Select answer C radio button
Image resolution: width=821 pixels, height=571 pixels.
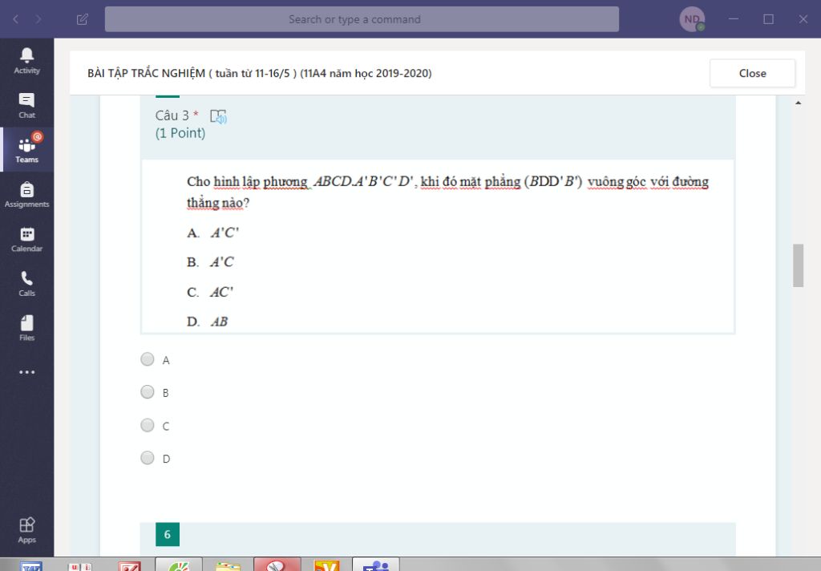[x=148, y=425]
